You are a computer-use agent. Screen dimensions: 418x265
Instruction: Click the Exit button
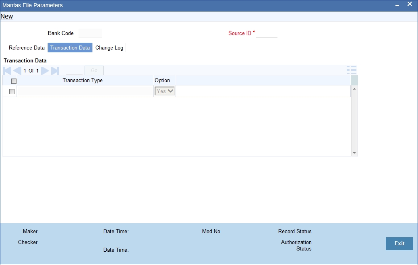[x=399, y=243]
